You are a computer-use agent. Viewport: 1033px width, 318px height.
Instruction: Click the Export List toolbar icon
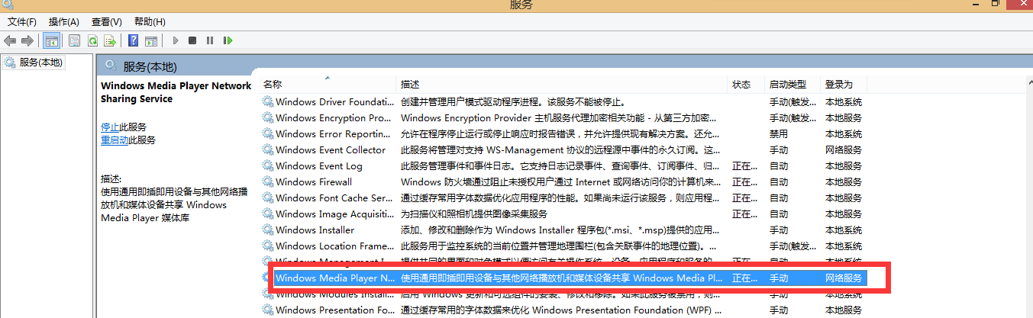pos(110,40)
